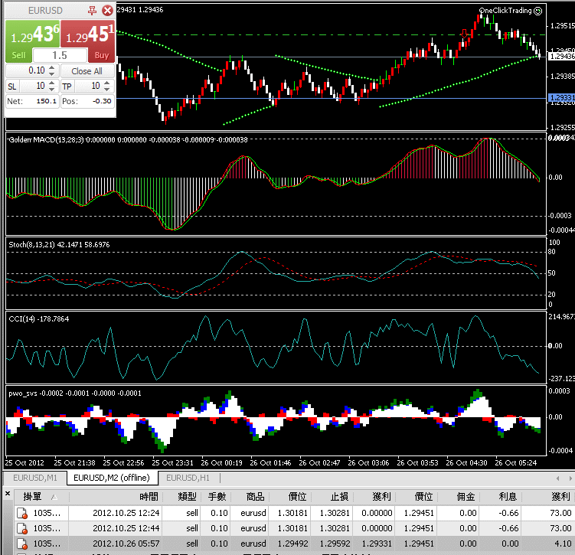Click the CCI(14) indicator label
Viewport: 575px width, 555px height.
click(x=21, y=319)
